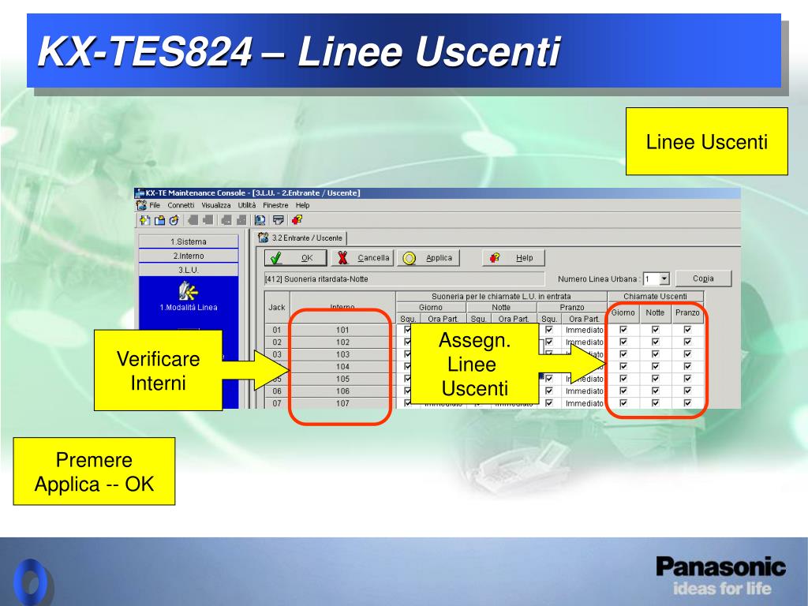Toggle Chiamate Uscenti Notte checkbox for jack 01
The image size is (808, 606).
(x=655, y=330)
